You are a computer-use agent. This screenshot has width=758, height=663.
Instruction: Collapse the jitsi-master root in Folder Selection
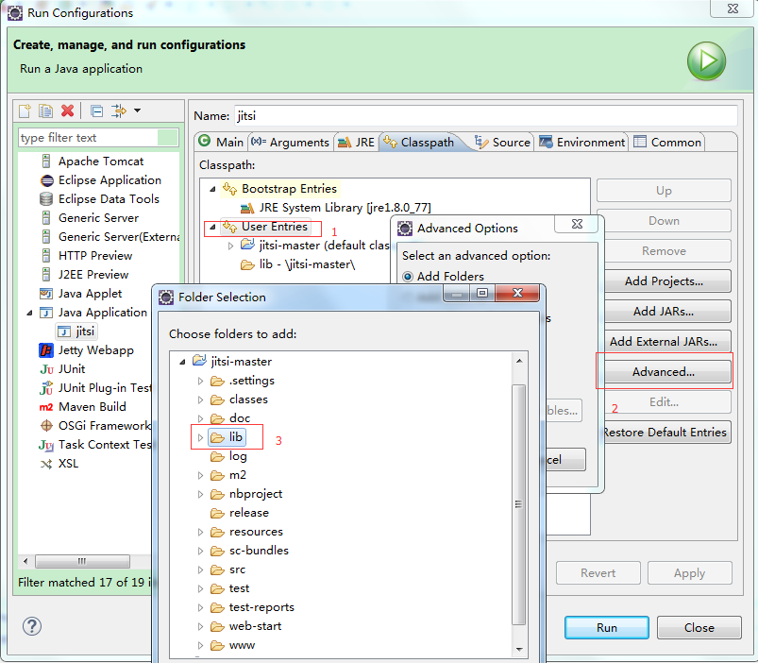[x=182, y=362]
